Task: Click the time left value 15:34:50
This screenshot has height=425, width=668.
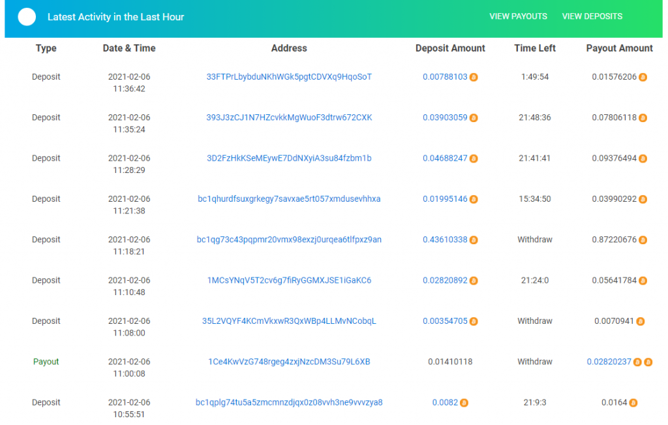Action: 535,198
